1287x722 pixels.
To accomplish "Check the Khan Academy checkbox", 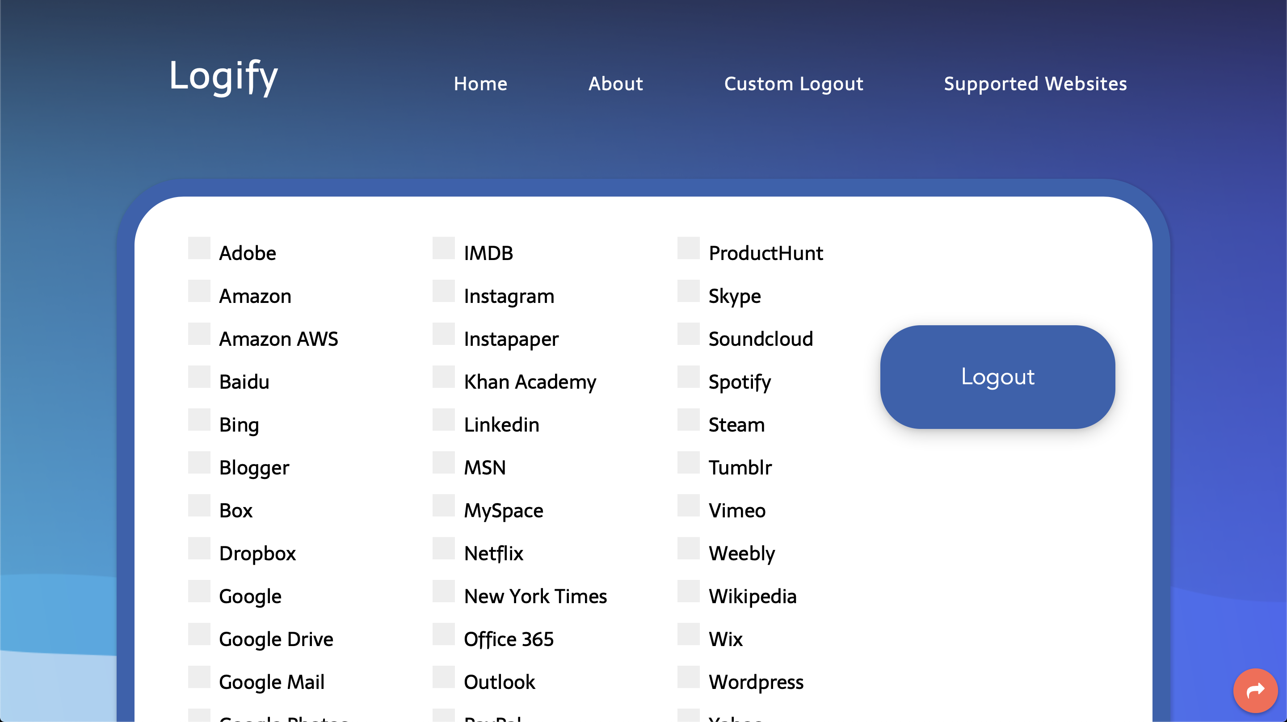I will click(444, 377).
